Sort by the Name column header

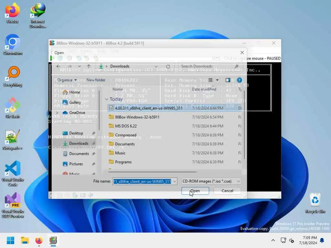pyautogui.click(x=118, y=89)
